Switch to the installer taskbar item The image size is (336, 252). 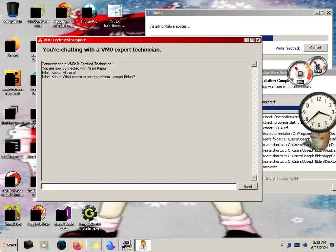coord(127,245)
